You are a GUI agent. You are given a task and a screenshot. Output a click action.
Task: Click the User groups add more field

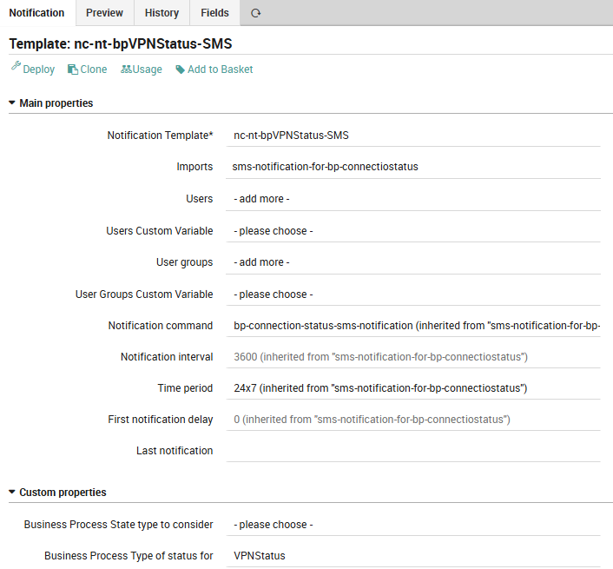point(414,262)
